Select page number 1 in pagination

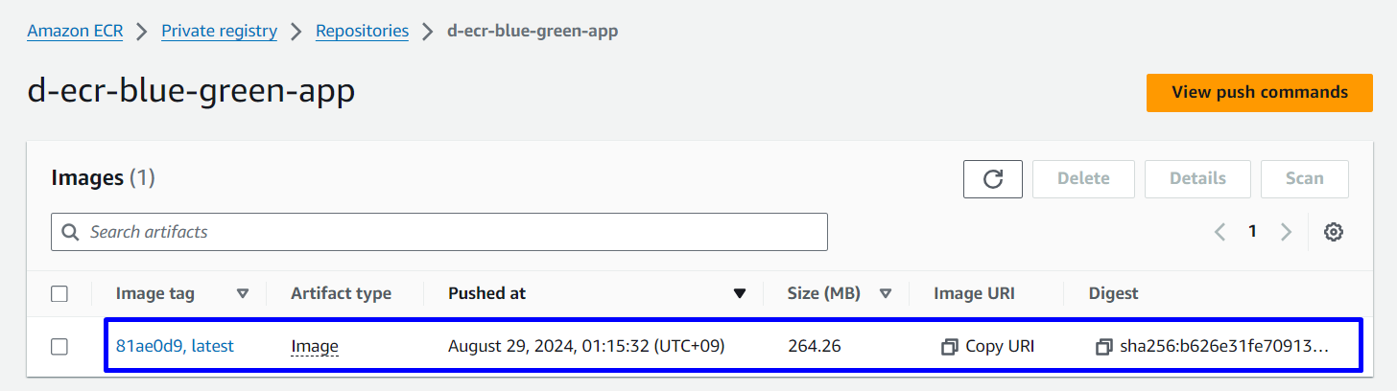1252,232
